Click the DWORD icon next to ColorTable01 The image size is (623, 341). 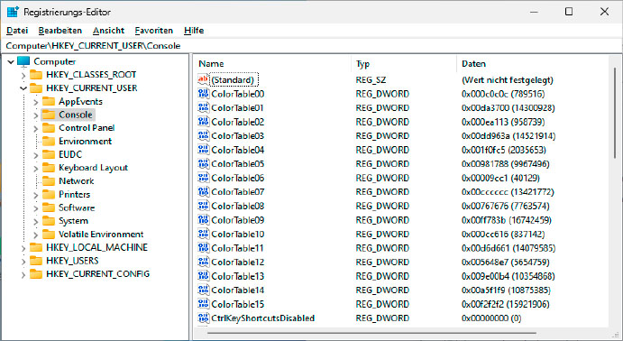[203, 107]
